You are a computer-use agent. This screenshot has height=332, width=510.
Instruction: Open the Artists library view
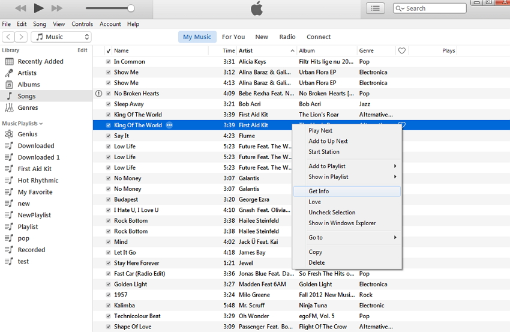coord(27,73)
